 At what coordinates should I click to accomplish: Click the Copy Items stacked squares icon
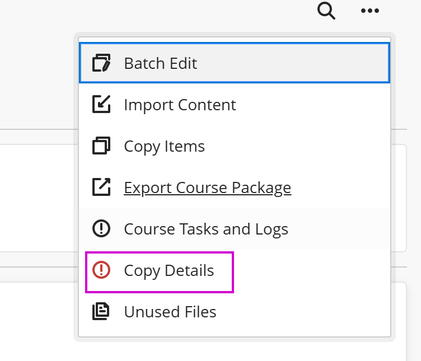click(101, 146)
